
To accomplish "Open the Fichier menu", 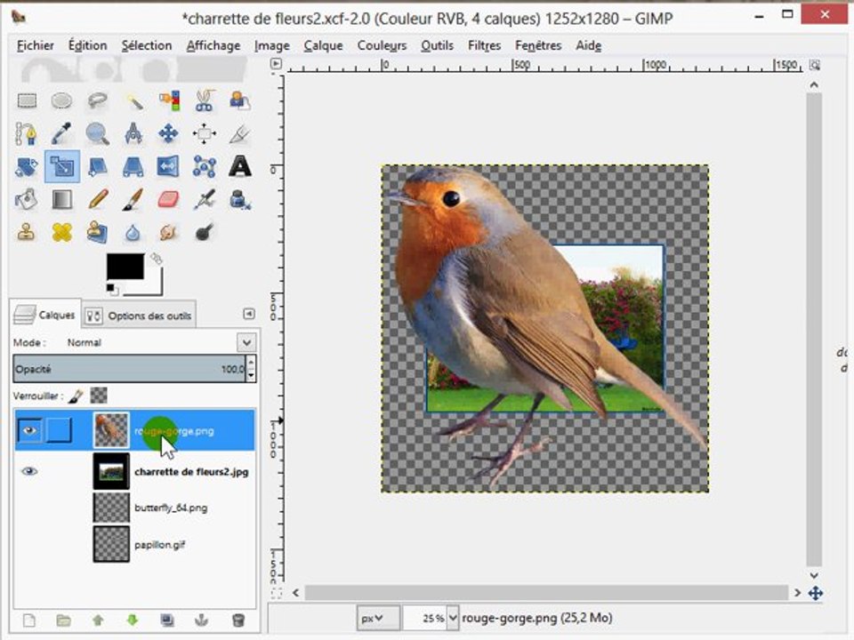I will tap(36, 45).
